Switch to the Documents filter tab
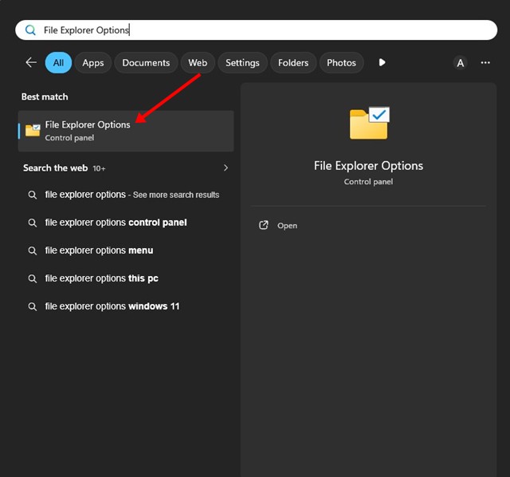Screen dimensions: 510x477 (146, 62)
